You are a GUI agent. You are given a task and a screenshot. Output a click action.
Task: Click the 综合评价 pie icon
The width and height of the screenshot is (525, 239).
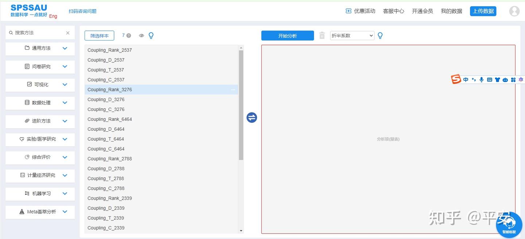[x=27, y=157]
